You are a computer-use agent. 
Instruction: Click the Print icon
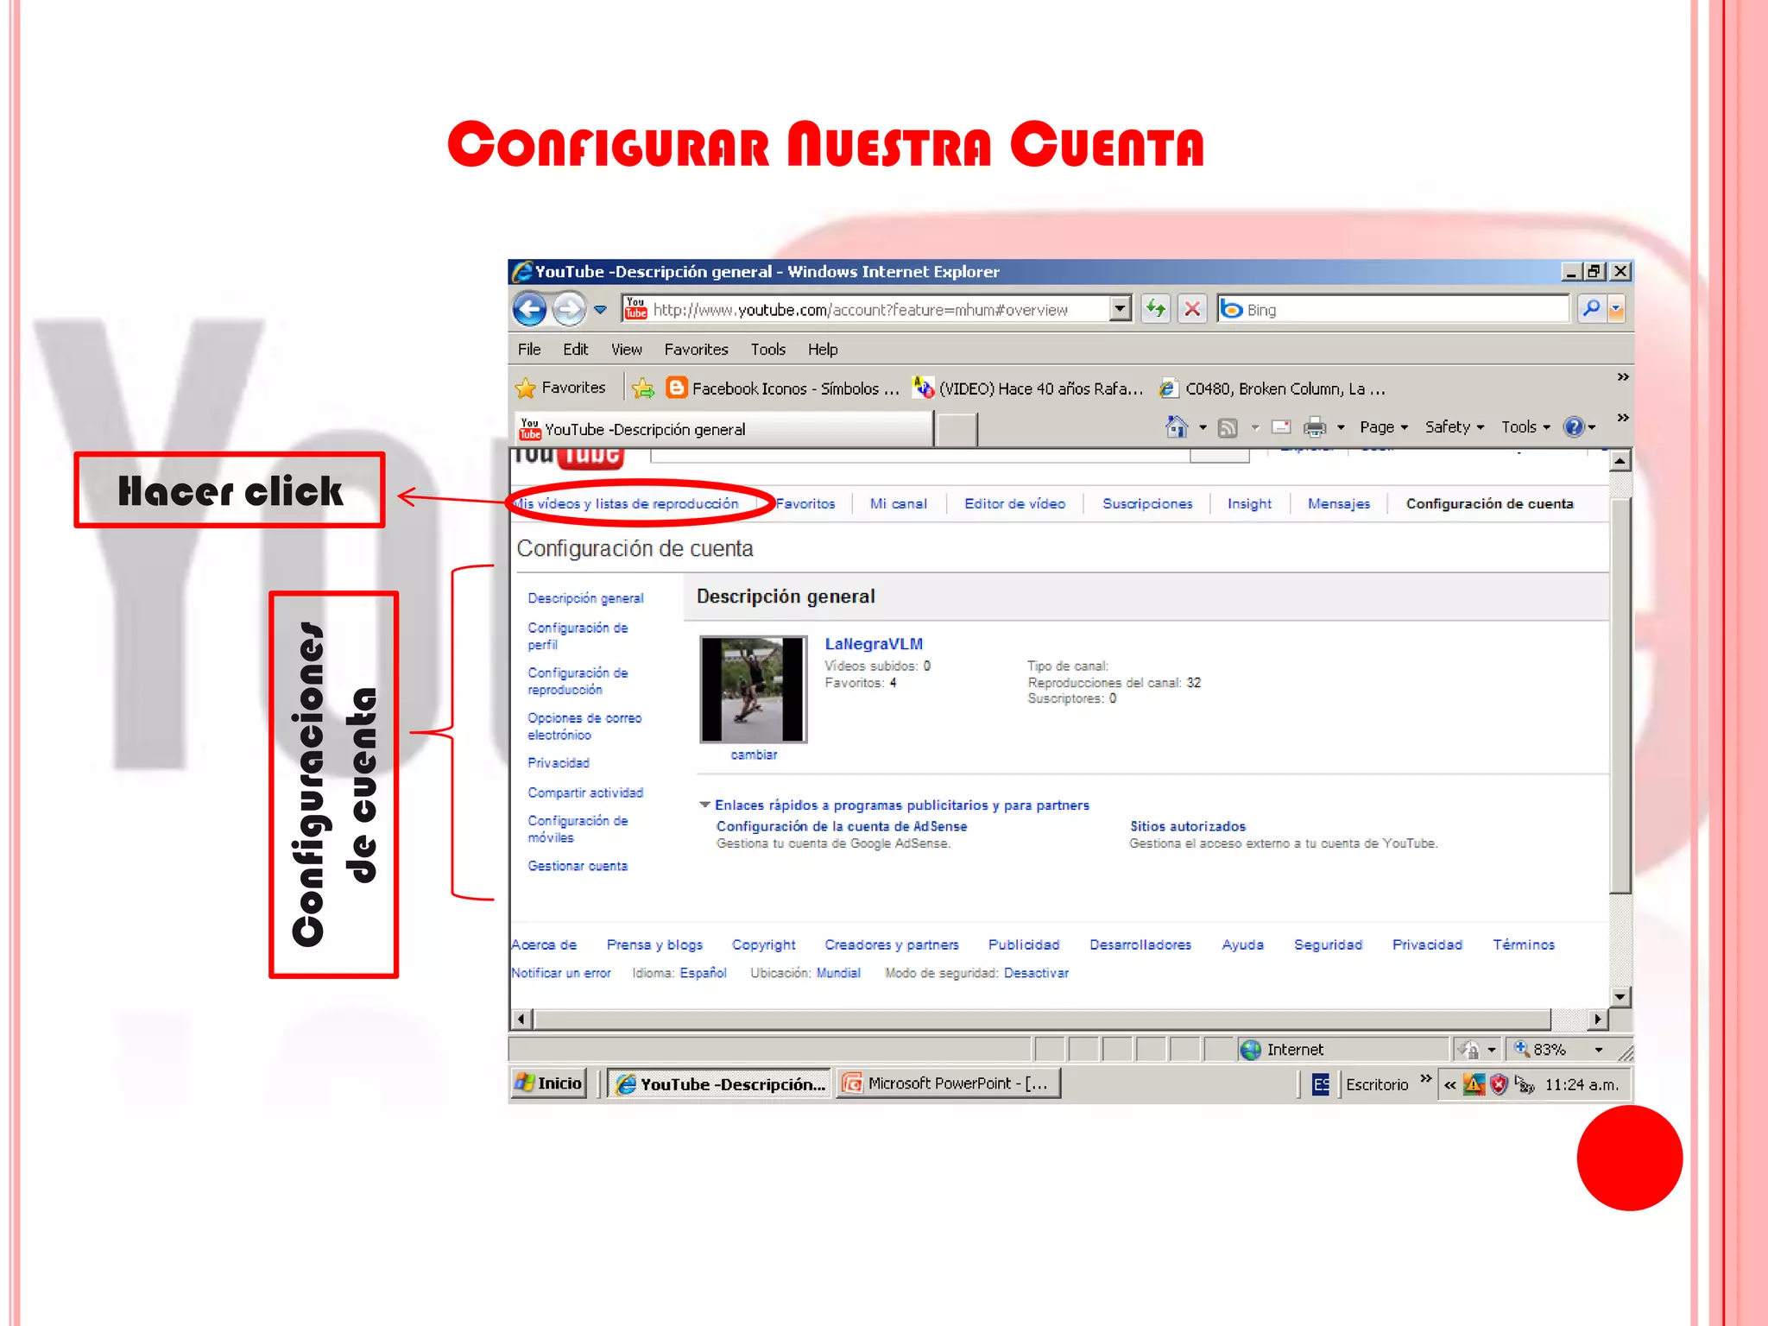(x=1315, y=426)
